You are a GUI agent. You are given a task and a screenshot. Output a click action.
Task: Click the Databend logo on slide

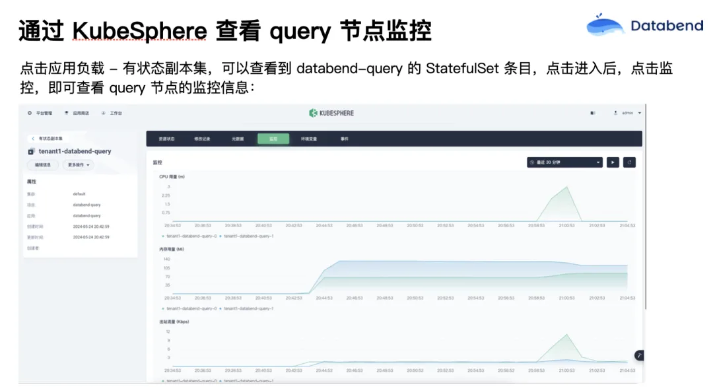pos(644,24)
